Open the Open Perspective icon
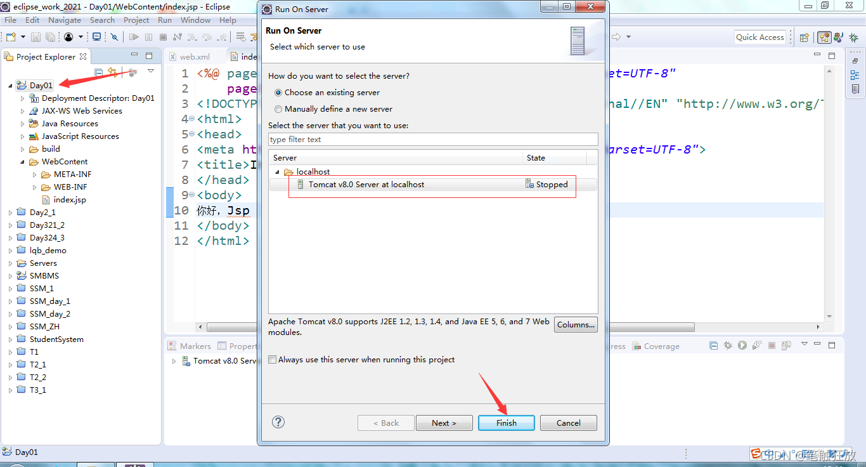 coord(804,38)
